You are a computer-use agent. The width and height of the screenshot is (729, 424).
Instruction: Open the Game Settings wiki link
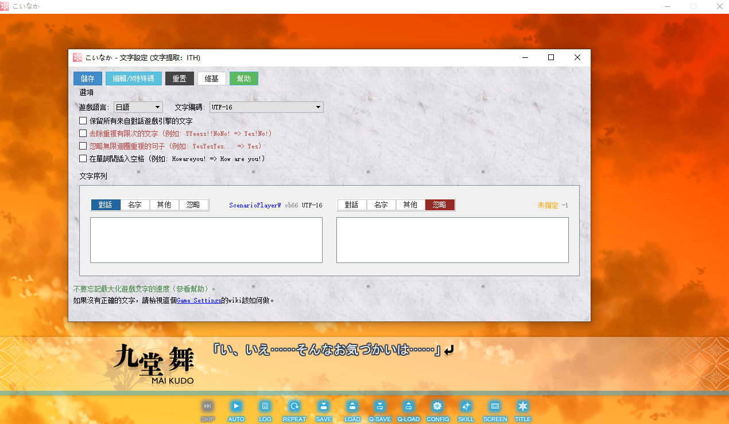199,300
